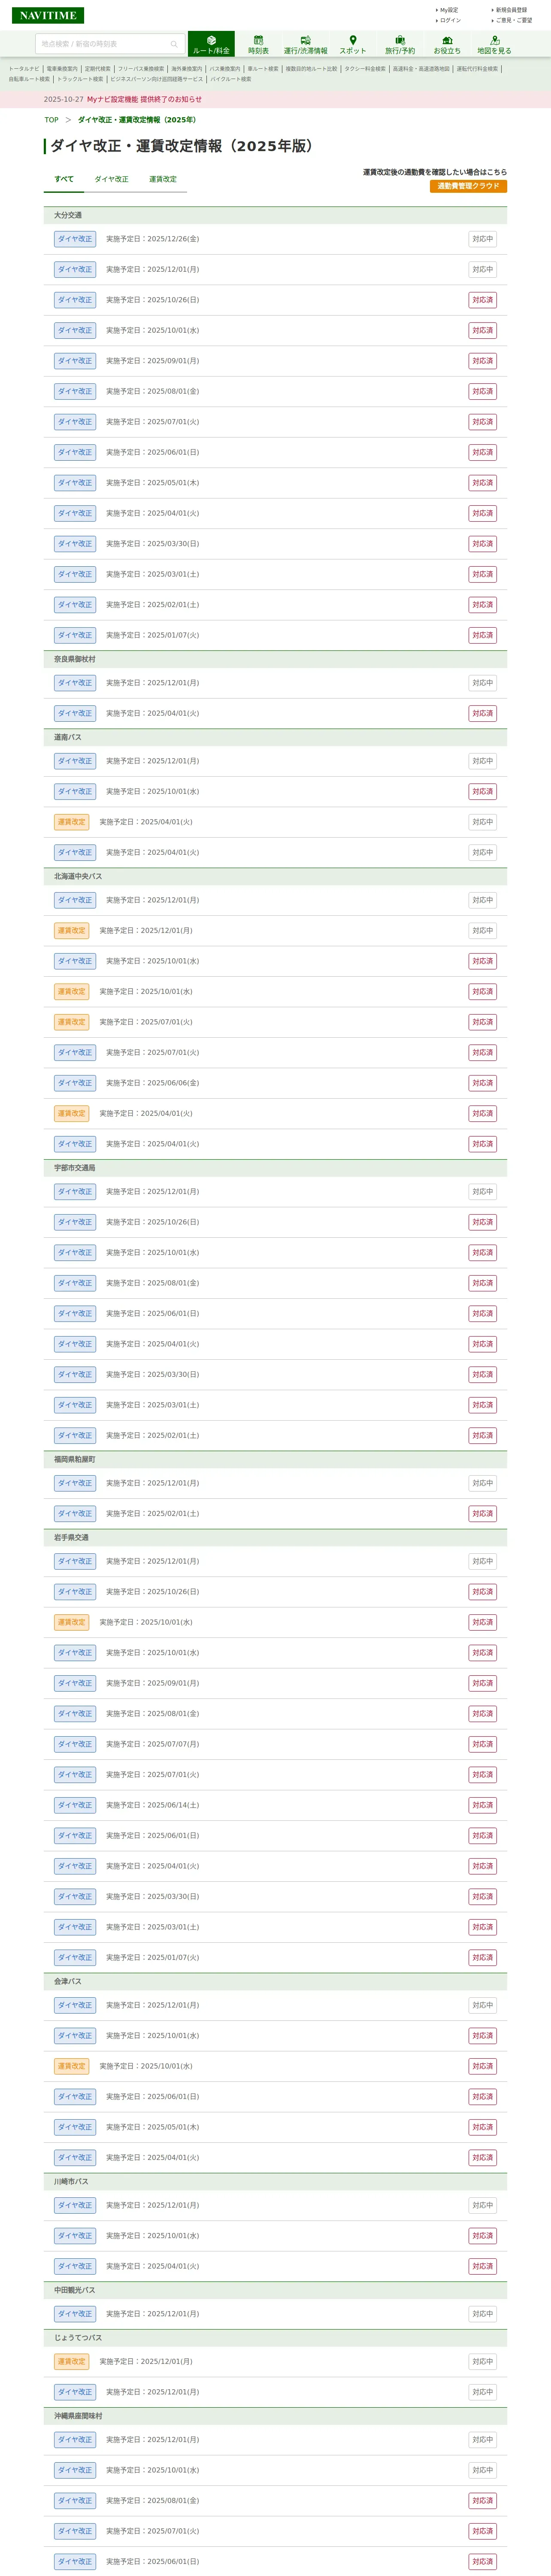Click the TOP breadcrumb link

[x=51, y=120]
